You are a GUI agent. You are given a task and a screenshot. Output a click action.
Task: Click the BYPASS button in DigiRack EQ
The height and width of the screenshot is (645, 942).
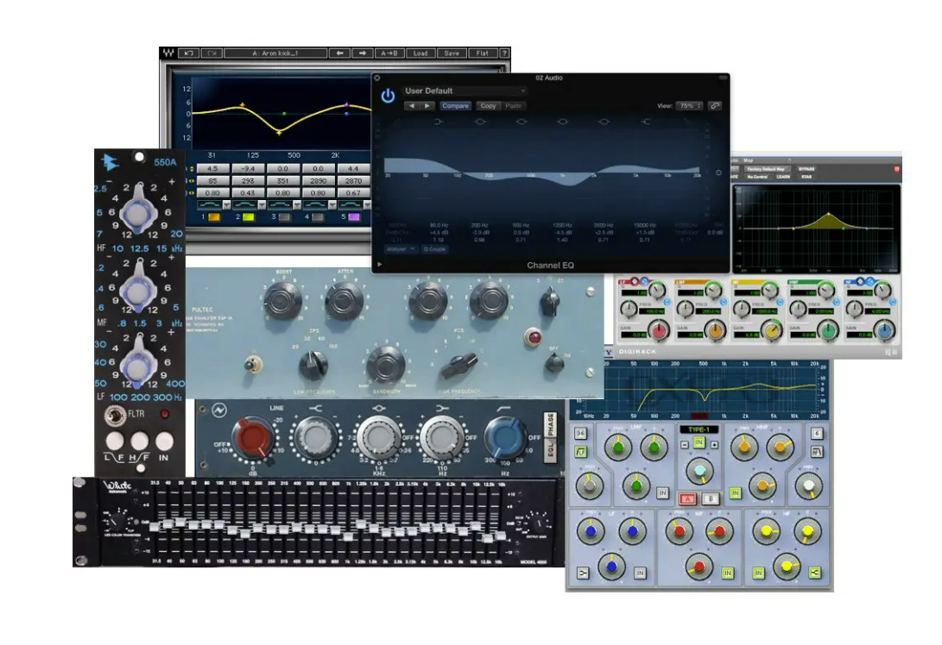click(806, 169)
